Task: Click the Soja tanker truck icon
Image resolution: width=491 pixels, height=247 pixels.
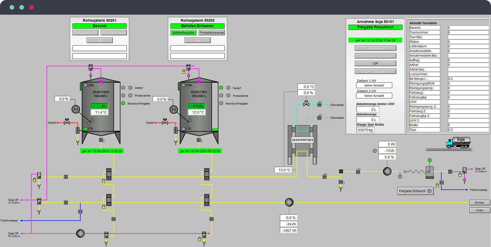Action: 458,143
